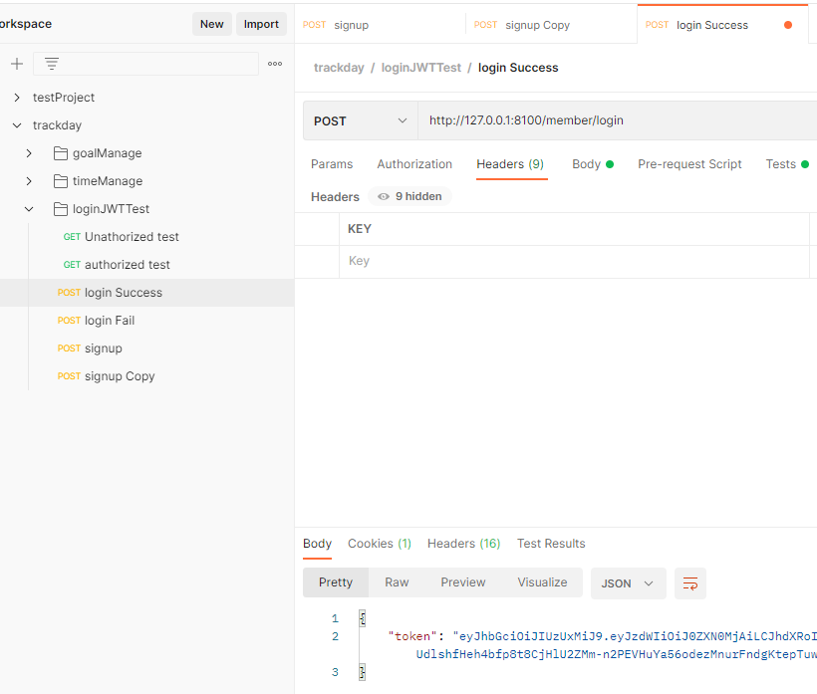Click the trackday breadcrumb link
The image size is (817, 694).
(x=339, y=68)
